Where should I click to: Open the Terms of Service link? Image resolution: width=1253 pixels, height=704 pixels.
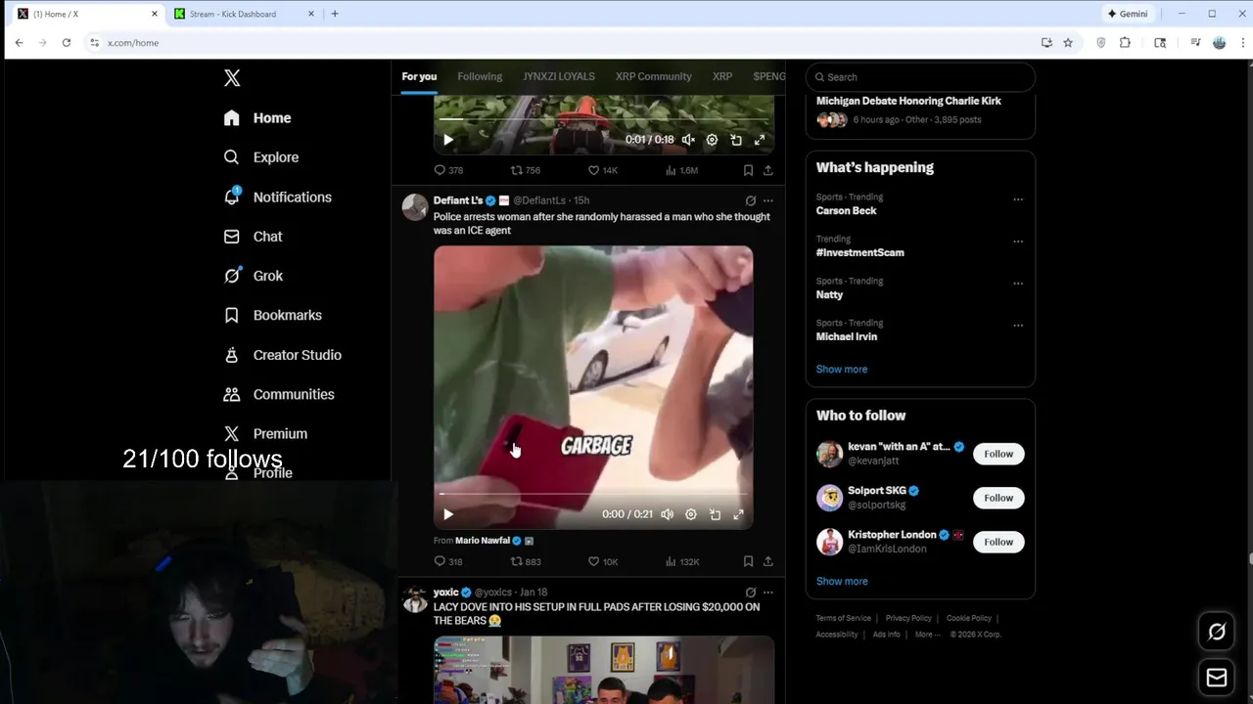[x=844, y=619]
